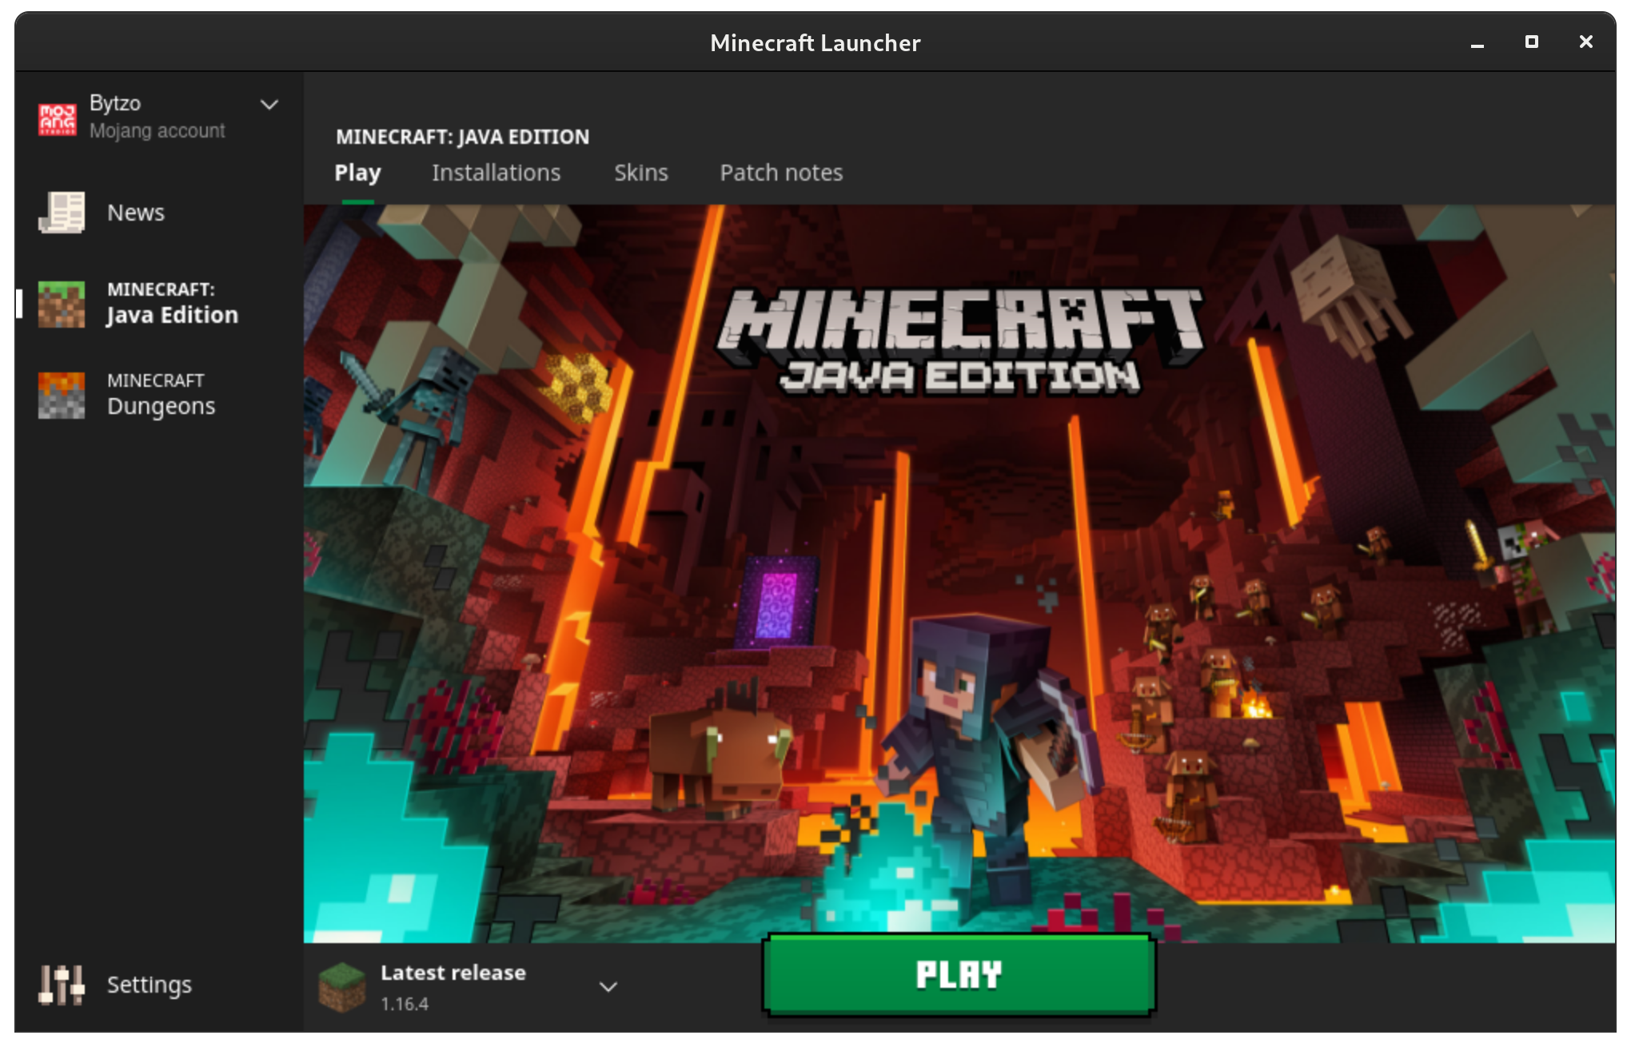Go to News in the sidebar
Image resolution: width=1631 pixels, height=1047 pixels.
[136, 213]
